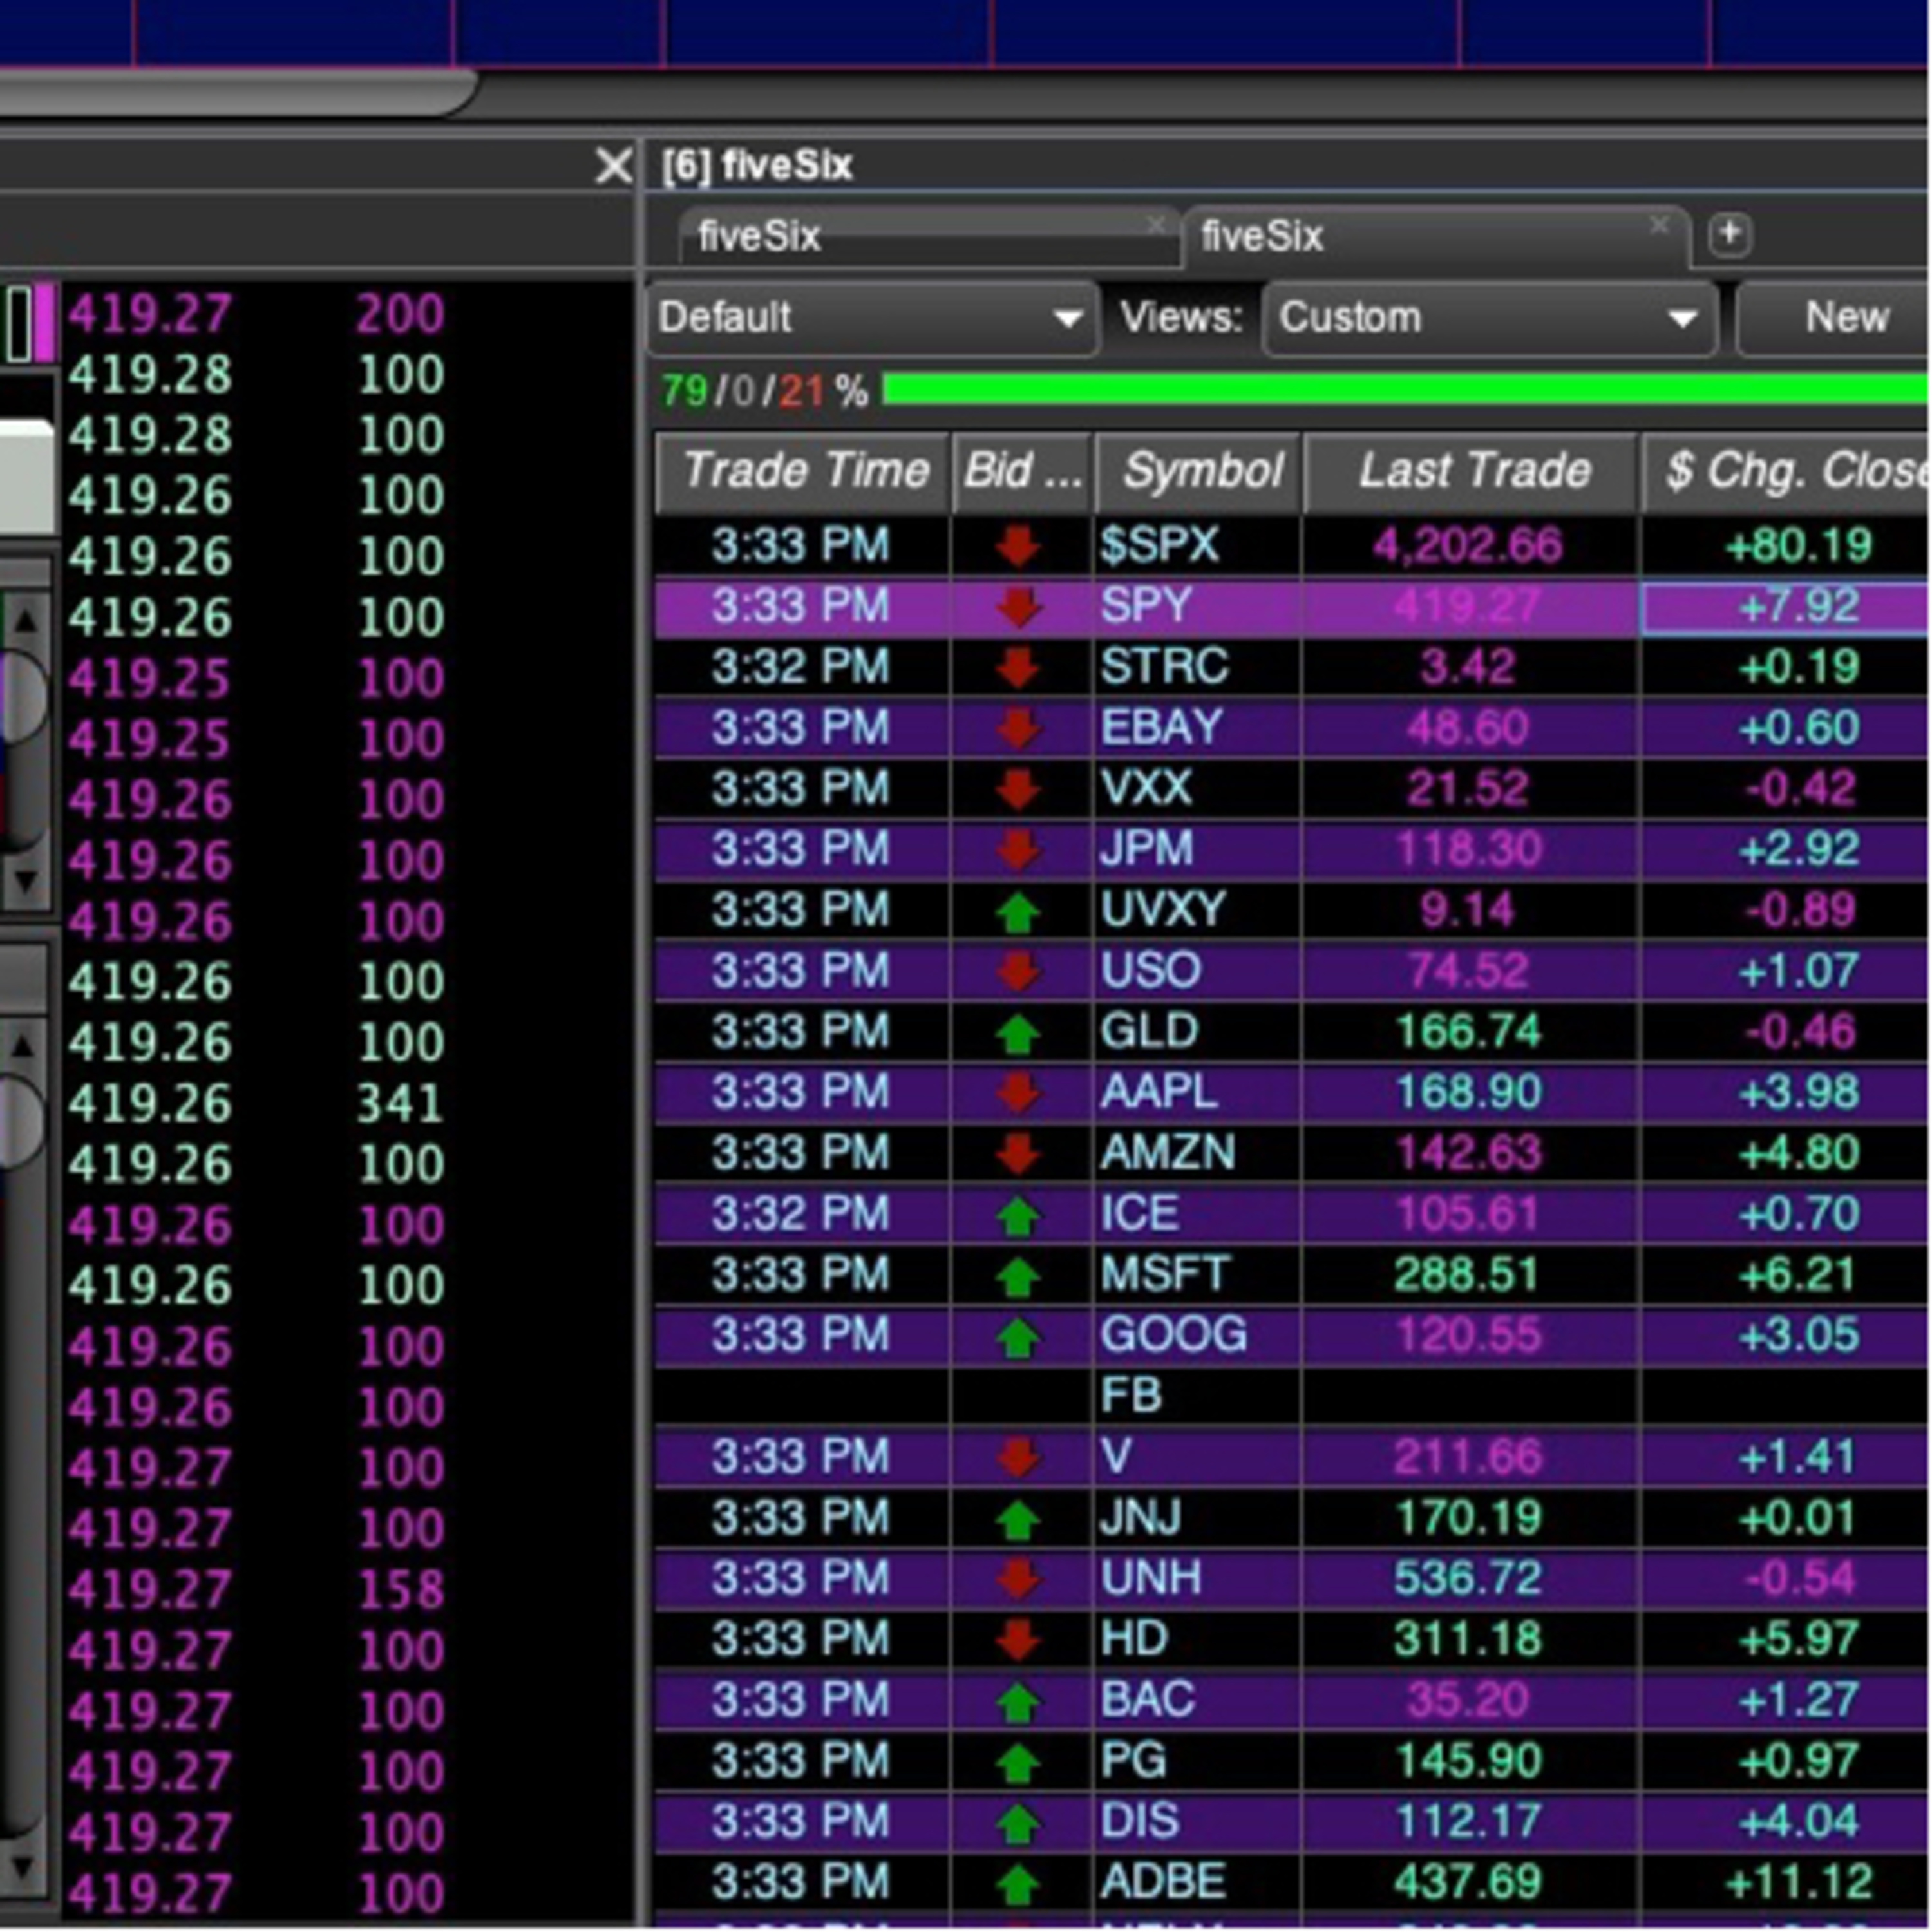This screenshot has height=1932, width=1932.
Task: Click the 536.72 last trade for UNH
Action: 1467,1578
